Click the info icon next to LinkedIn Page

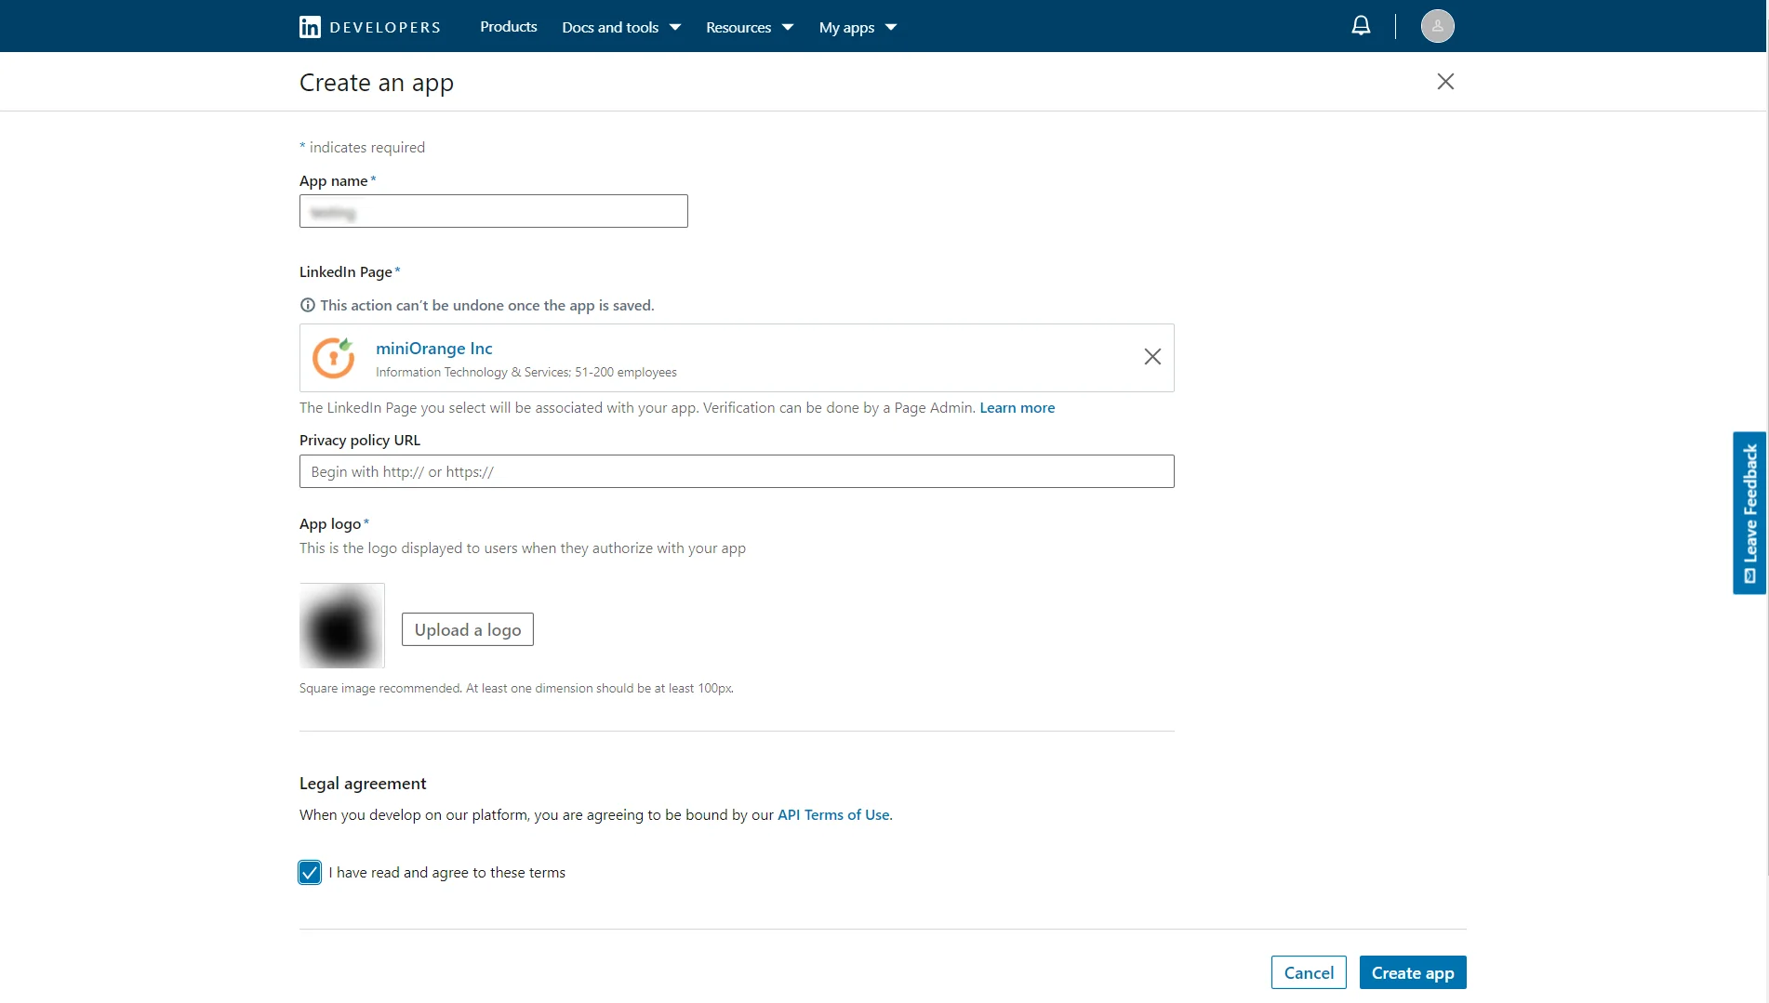[x=307, y=305]
